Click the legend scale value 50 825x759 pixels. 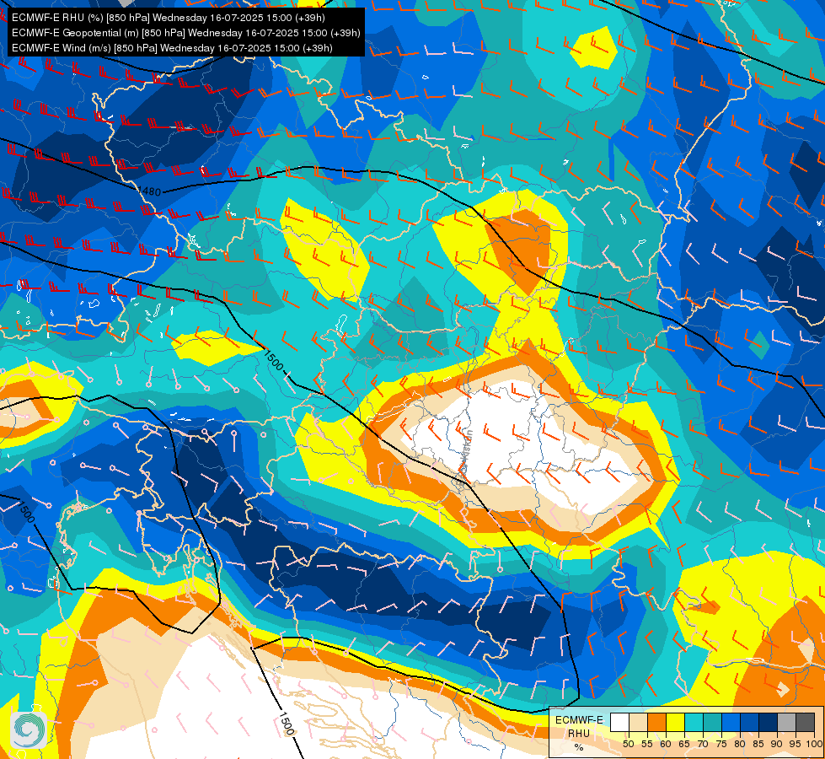point(628,744)
